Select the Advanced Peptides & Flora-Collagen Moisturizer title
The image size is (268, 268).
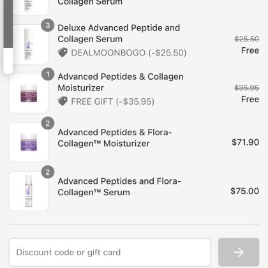[115, 138]
